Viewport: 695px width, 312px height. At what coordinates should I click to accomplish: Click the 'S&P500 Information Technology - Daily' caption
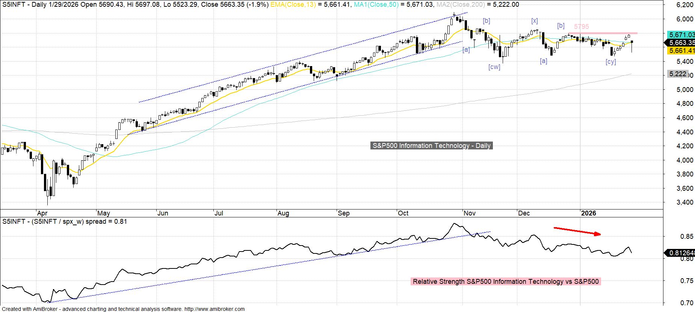(431, 146)
